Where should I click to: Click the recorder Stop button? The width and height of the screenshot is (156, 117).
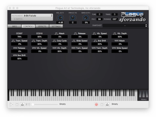pyautogui.click(x=102, y=105)
